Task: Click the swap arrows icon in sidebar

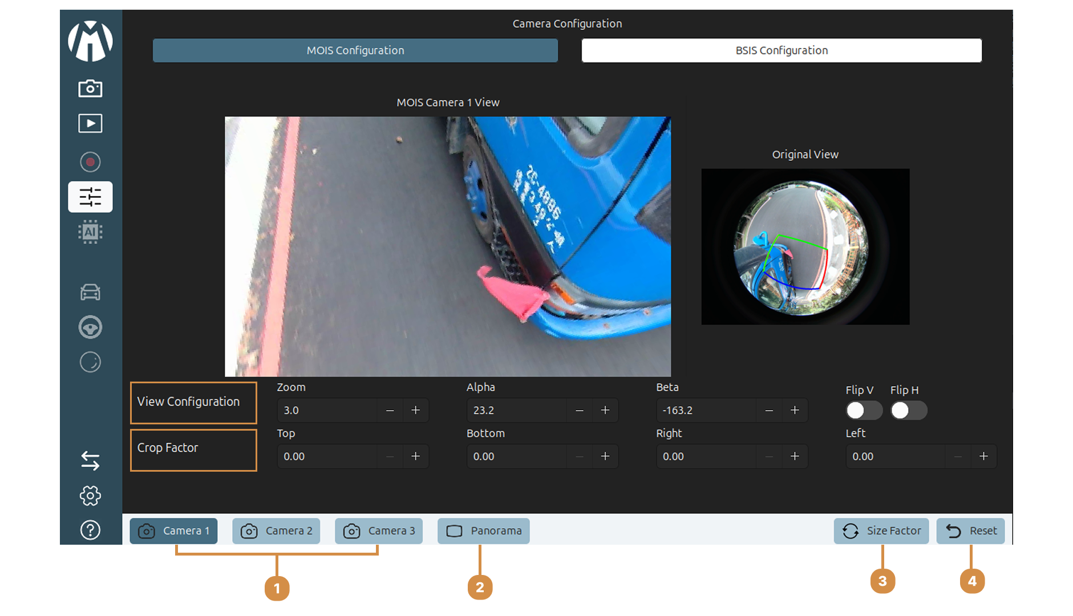Action: click(90, 460)
